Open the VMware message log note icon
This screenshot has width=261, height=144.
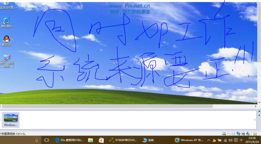pyautogui.click(x=255, y=134)
